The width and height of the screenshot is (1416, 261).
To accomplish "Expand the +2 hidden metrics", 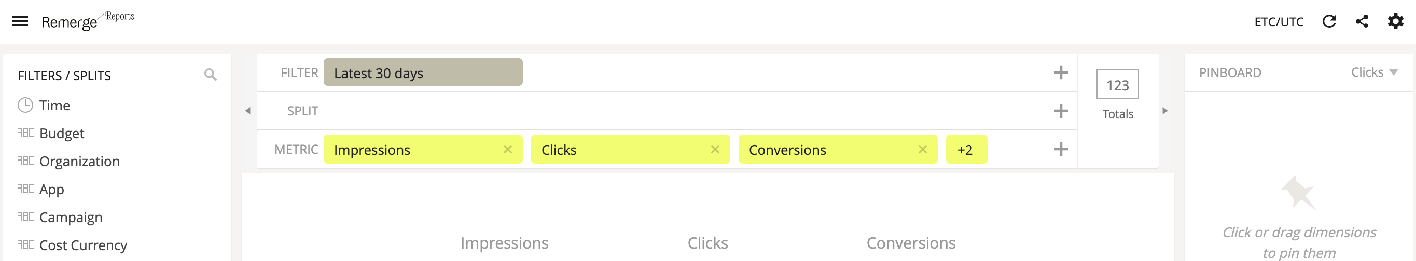I will coord(966,149).
